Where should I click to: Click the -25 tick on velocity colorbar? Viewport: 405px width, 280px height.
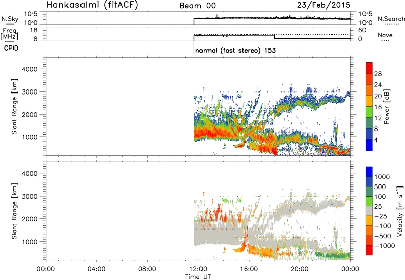coord(382,216)
